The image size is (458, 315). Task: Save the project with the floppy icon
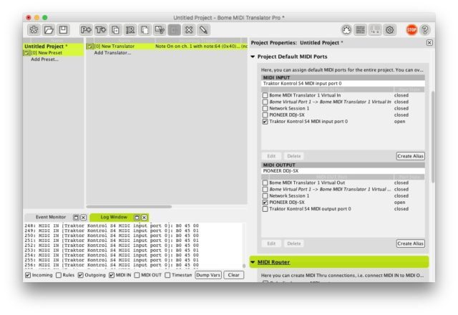click(x=63, y=30)
